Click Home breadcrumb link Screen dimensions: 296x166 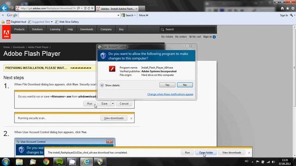point(6,47)
